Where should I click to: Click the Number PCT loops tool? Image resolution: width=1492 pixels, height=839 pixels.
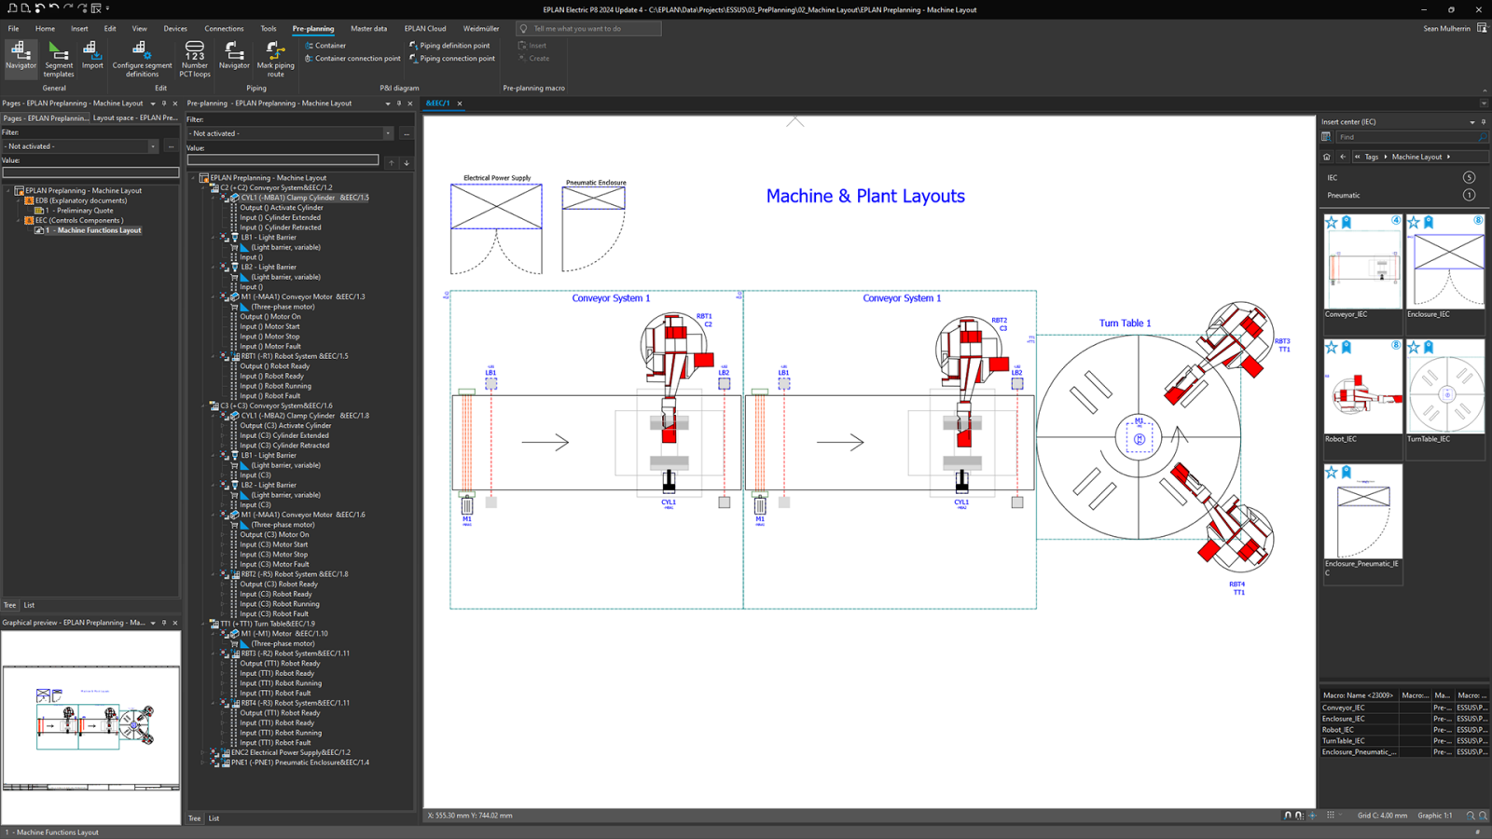click(x=194, y=58)
